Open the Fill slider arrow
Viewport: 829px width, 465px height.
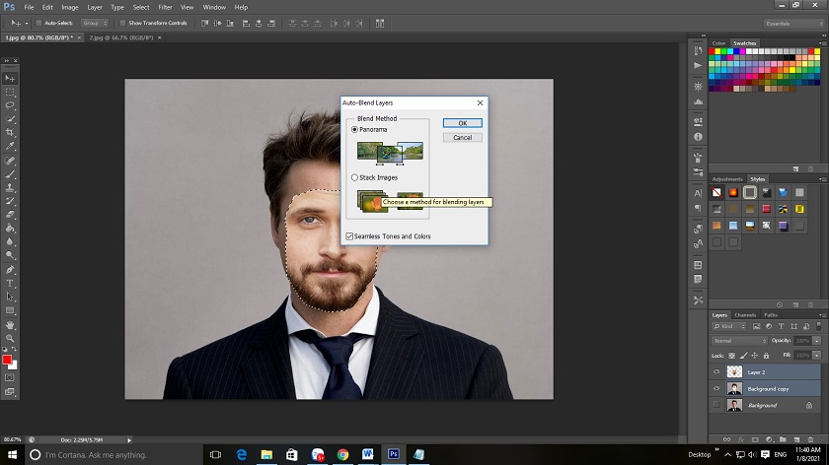click(817, 356)
